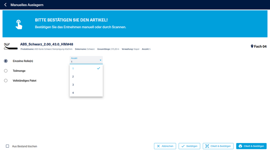Click the X icon in the Abbrechen button
This screenshot has width=270, height=152.
coord(158,146)
